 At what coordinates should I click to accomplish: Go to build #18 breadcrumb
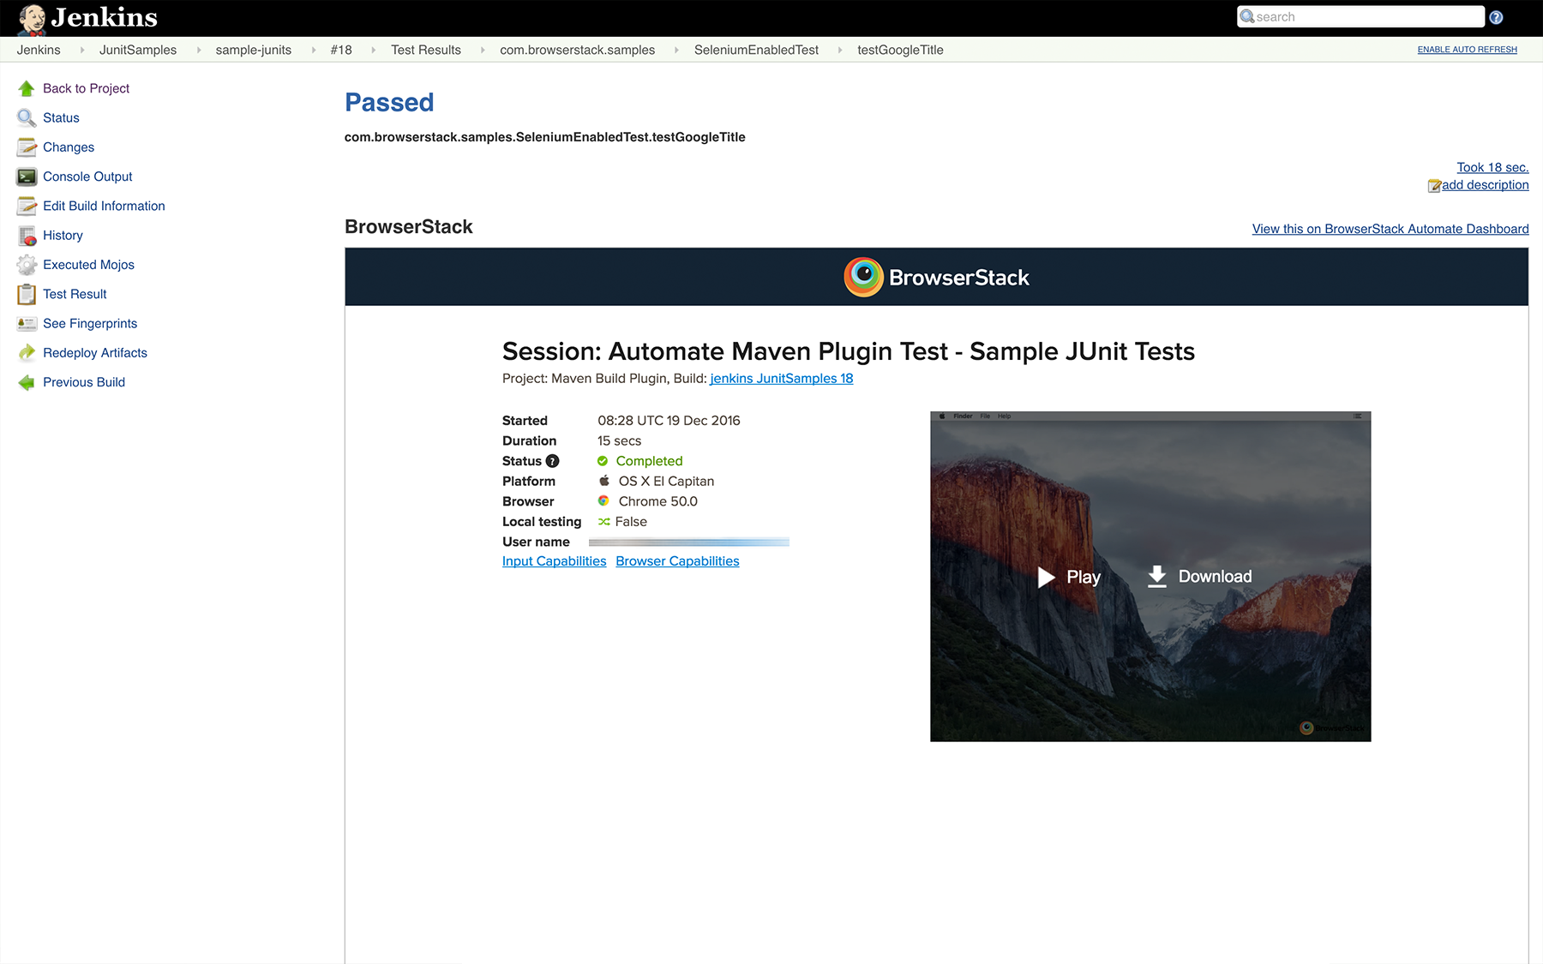341,50
